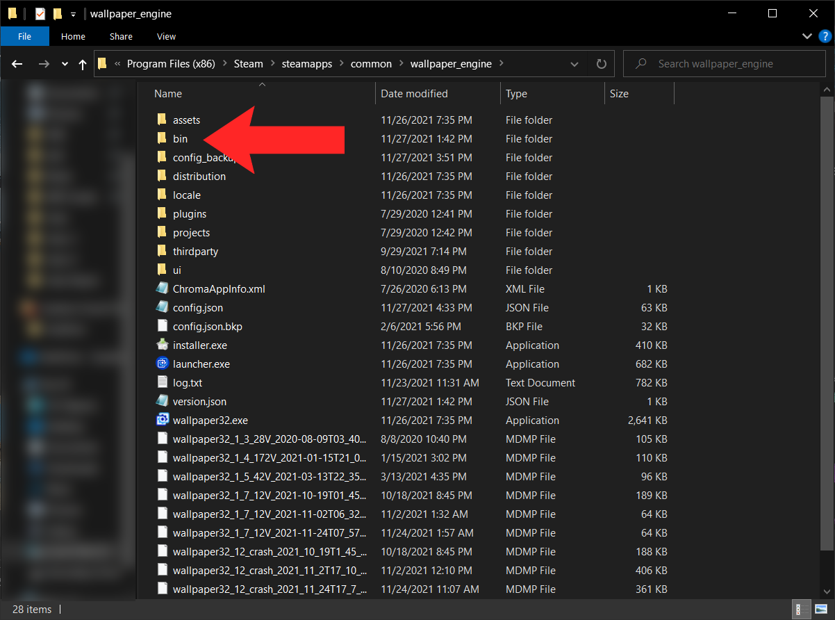Navigate to steamapps in the breadcrumb
This screenshot has height=620, width=835.
click(x=306, y=64)
